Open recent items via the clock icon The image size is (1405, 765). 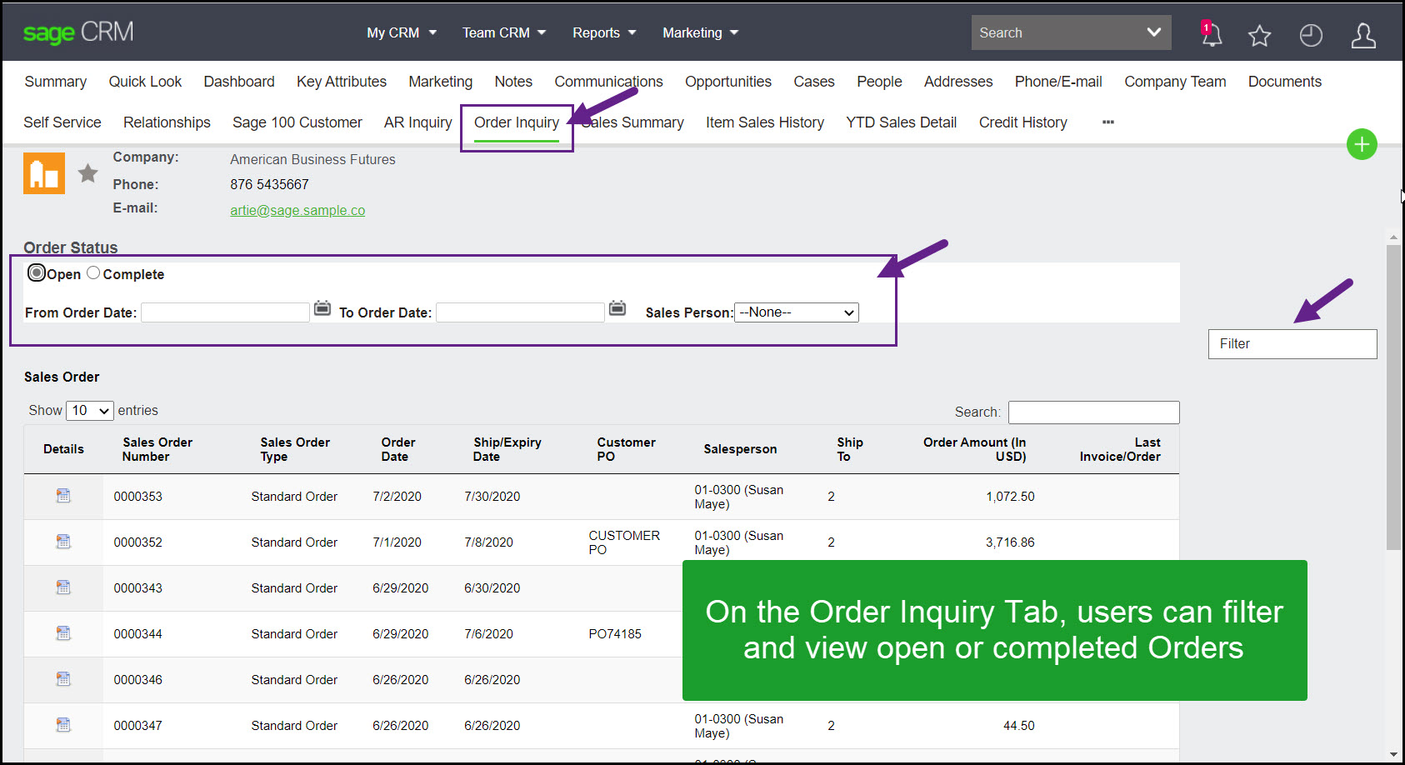click(1310, 35)
